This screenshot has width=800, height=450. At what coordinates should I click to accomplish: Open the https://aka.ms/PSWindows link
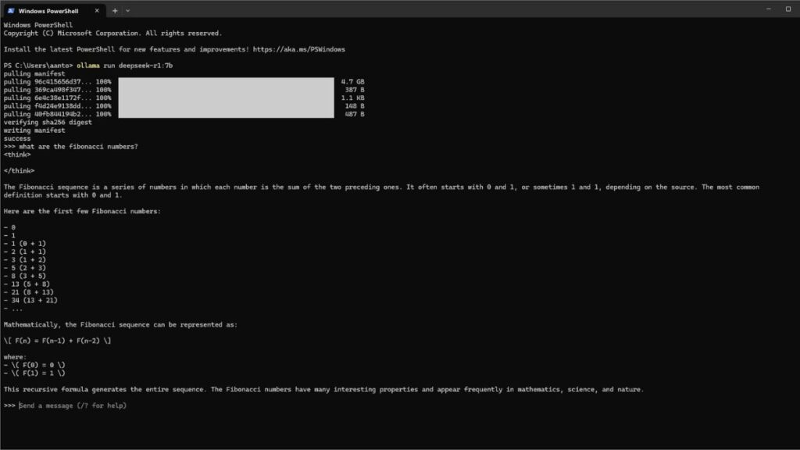click(x=299, y=49)
